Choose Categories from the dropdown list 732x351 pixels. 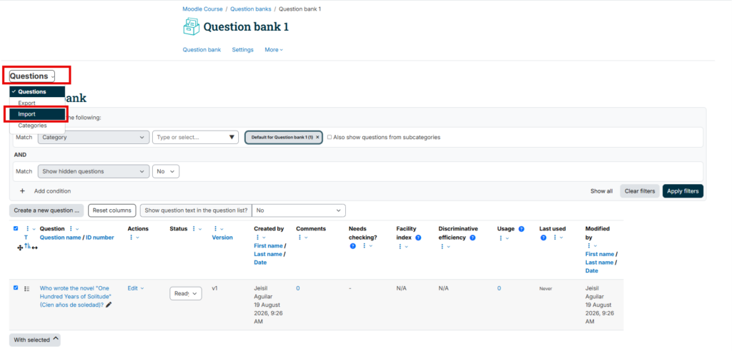tap(37, 126)
